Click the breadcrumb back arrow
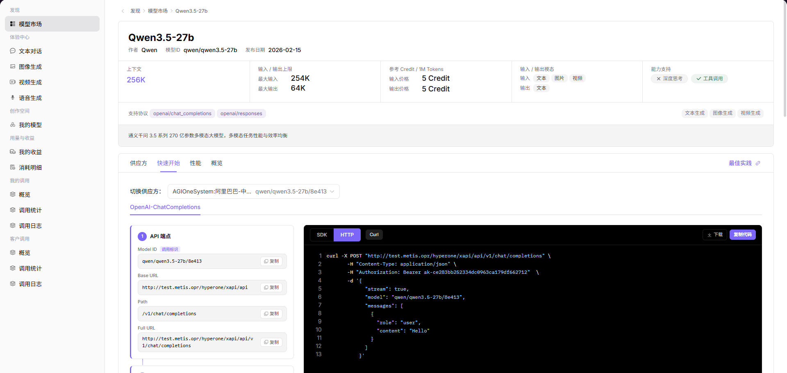787x373 pixels. coord(123,11)
